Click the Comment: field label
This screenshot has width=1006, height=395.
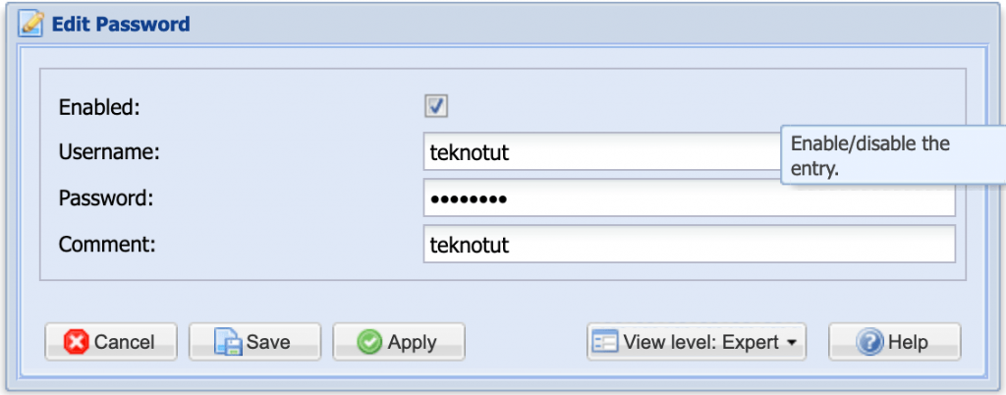107,245
